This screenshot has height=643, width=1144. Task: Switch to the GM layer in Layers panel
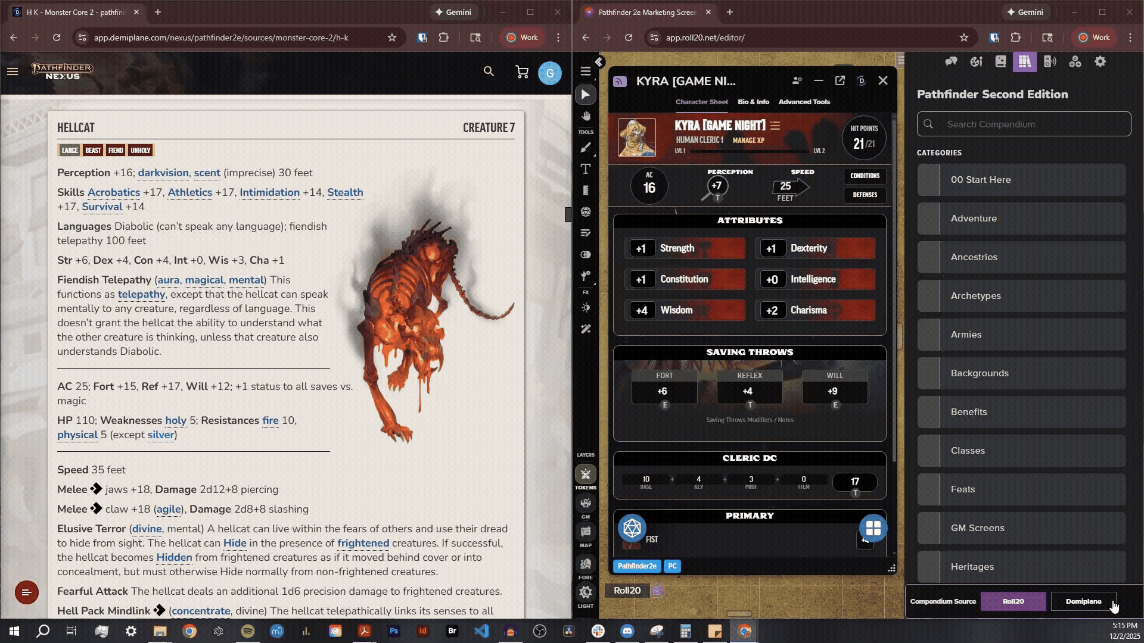[x=586, y=503]
